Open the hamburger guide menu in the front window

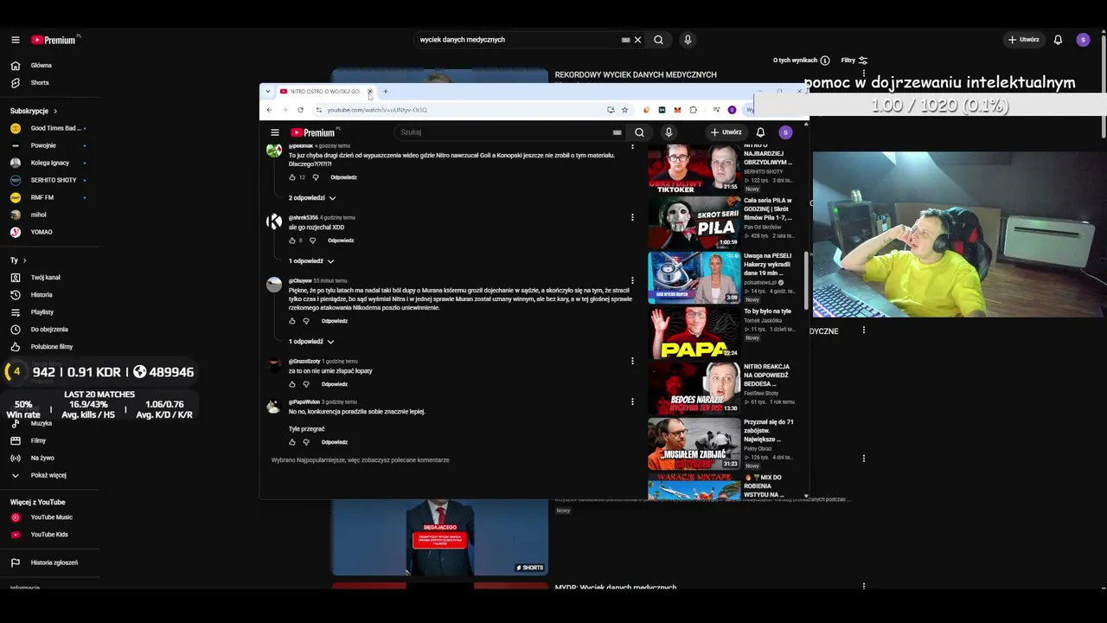point(275,132)
